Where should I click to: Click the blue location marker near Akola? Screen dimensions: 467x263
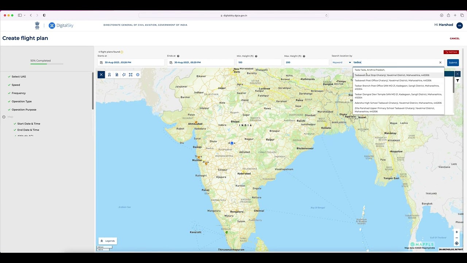[x=232, y=143]
